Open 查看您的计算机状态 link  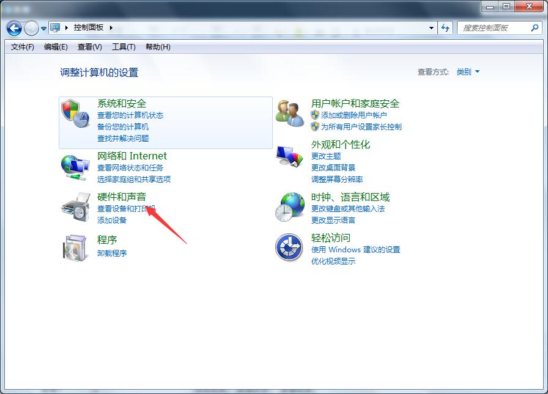(x=130, y=115)
